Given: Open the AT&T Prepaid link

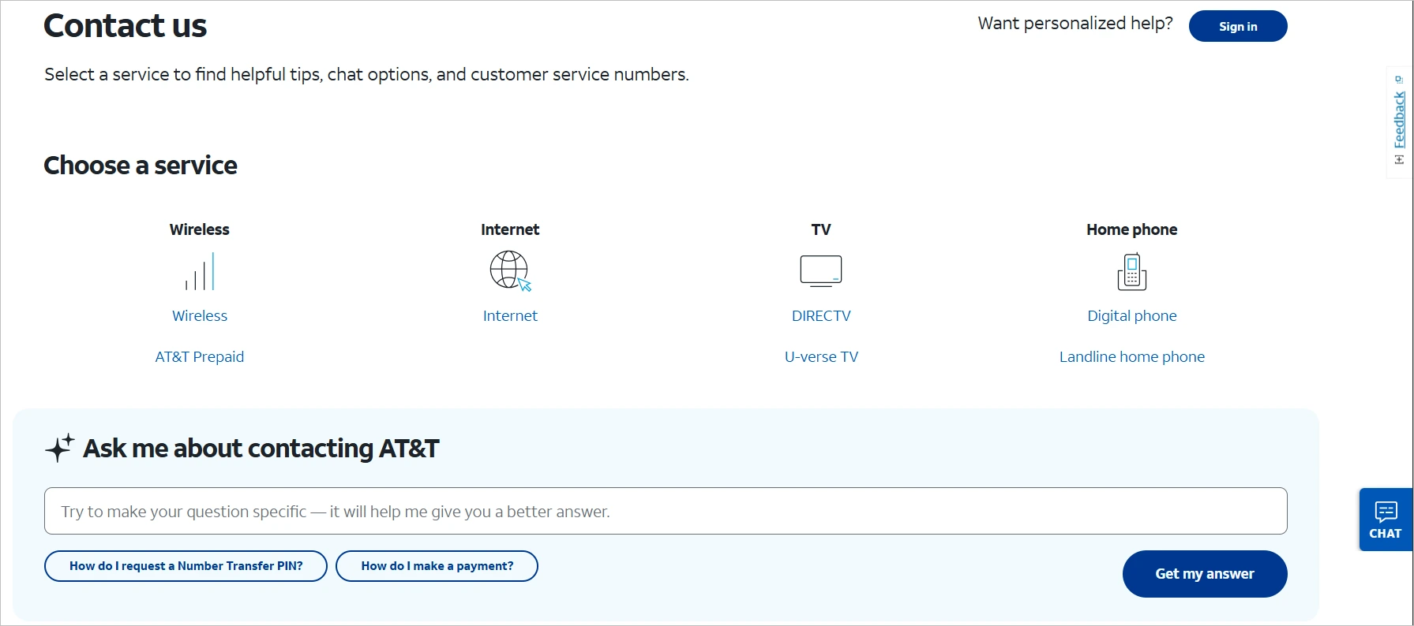Looking at the screenshot, I should tap(200, 356).
